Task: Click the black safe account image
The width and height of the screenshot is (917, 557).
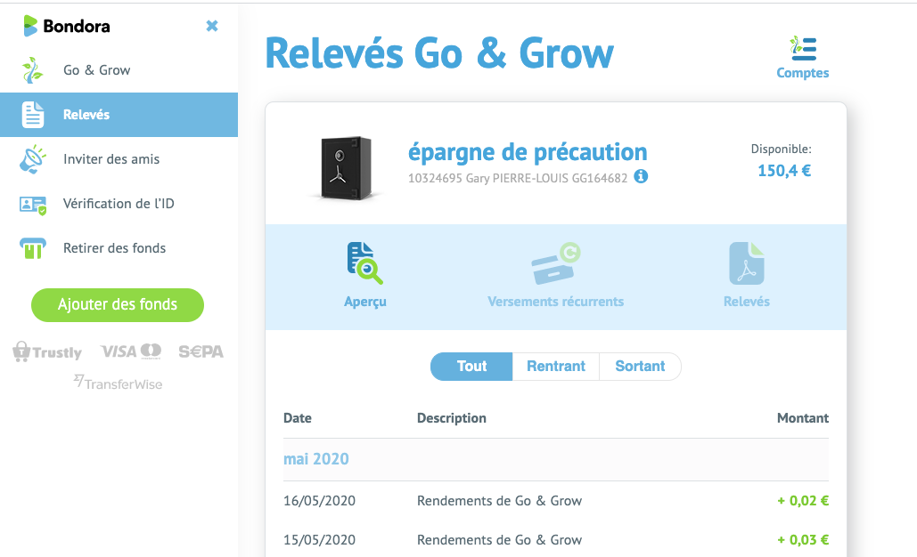Action: point(346,169)
